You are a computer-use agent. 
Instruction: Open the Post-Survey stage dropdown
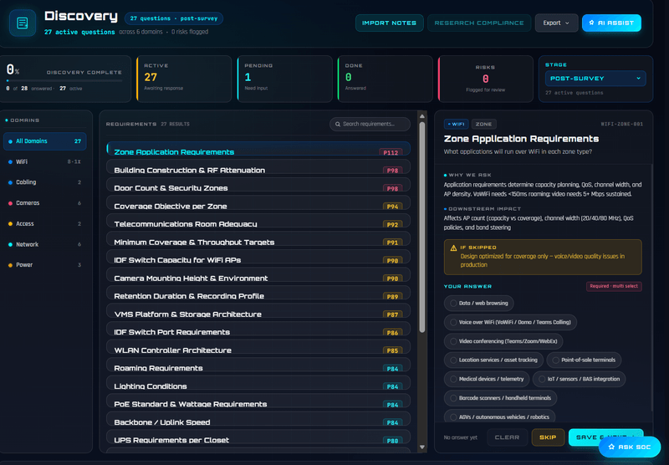click(x=595, y=79)
